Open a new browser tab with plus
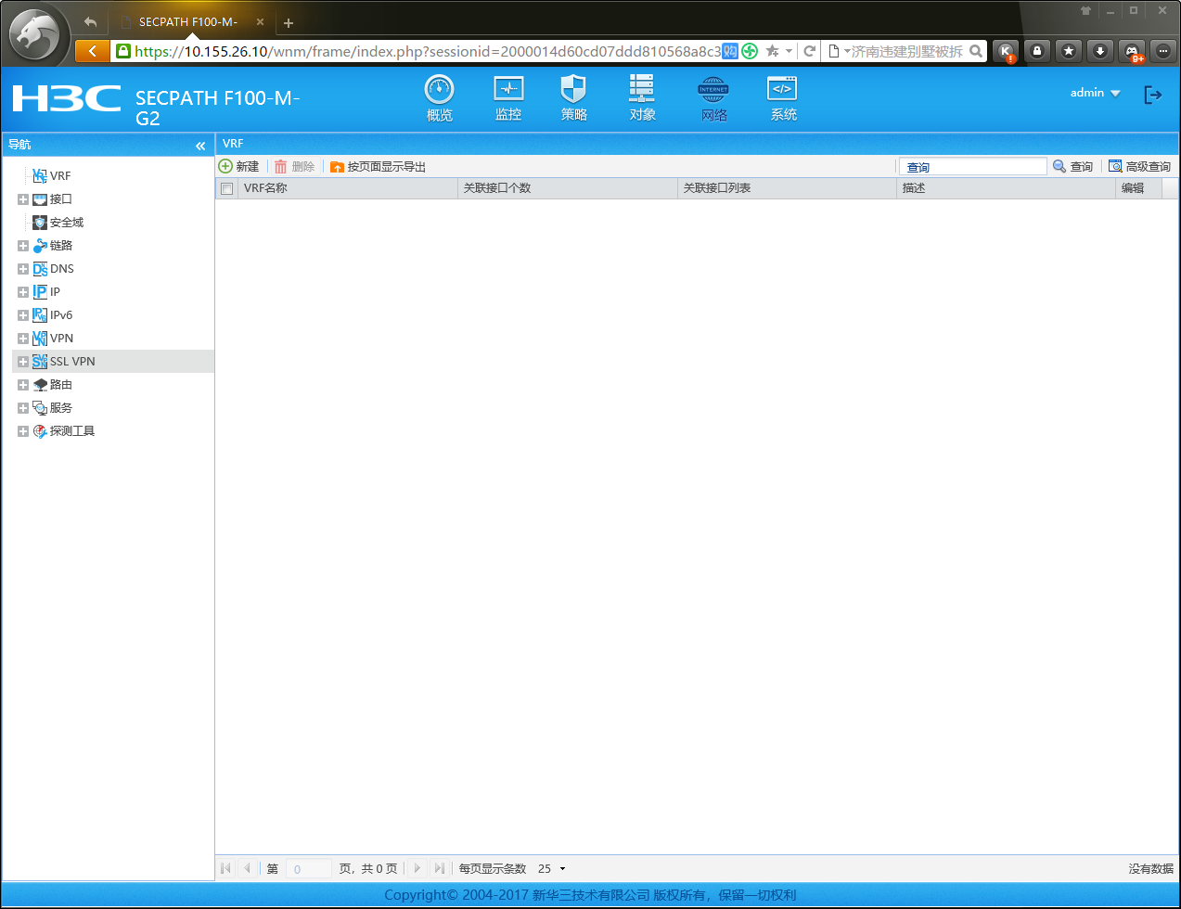 (289, 23)
